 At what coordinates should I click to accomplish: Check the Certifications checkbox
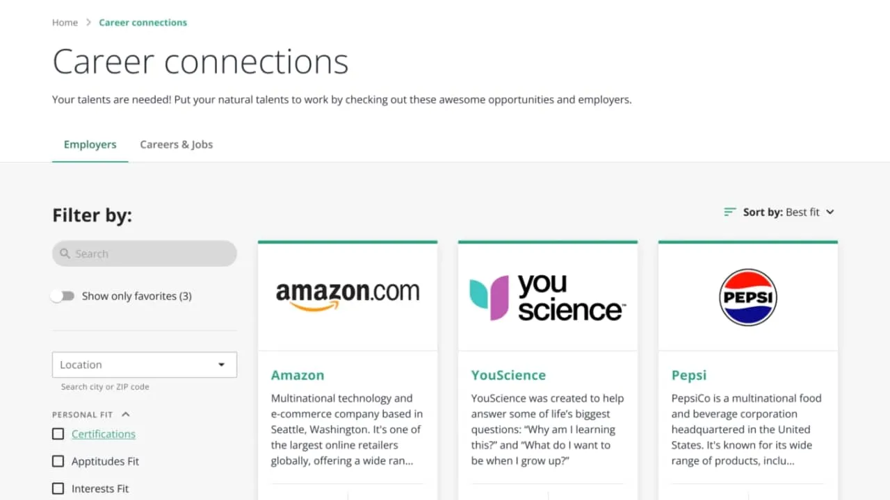(58, 433)
